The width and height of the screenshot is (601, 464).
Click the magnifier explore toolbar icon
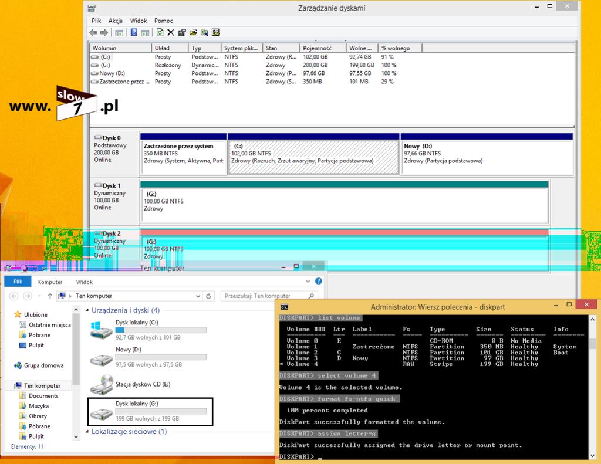point(204,33)
